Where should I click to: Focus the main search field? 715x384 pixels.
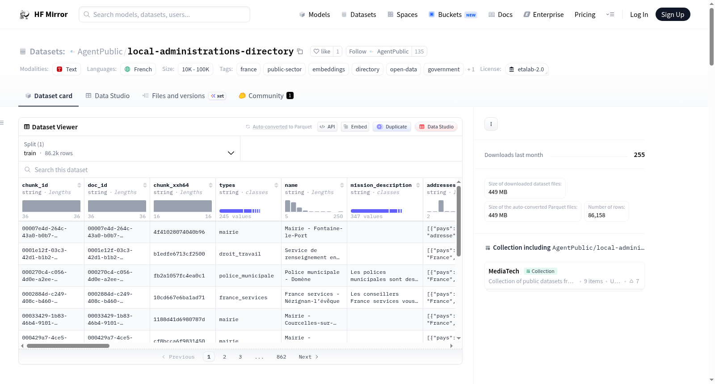[x=164, y=15]
